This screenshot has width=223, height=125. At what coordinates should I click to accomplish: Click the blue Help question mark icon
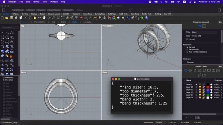tap(146, 18)
